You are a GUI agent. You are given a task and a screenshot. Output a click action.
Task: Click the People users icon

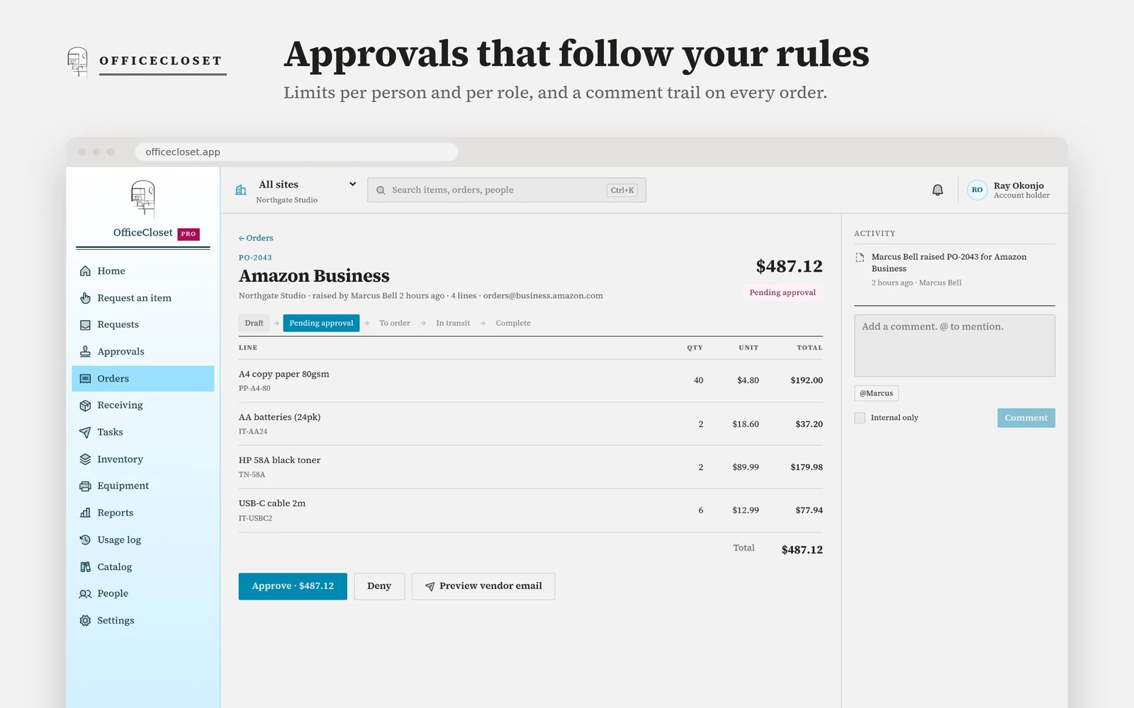point(85,594)
